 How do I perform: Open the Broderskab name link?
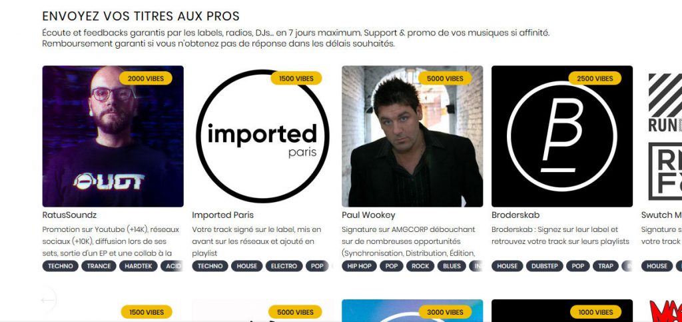click(515, 215)
